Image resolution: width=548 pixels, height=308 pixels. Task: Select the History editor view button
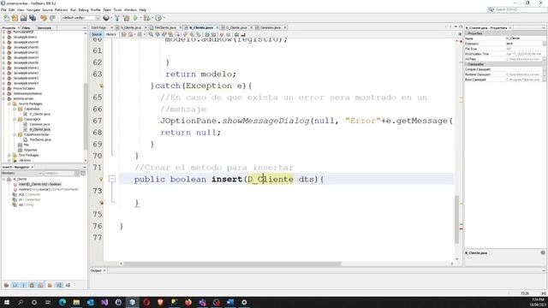tap(111, 34)
